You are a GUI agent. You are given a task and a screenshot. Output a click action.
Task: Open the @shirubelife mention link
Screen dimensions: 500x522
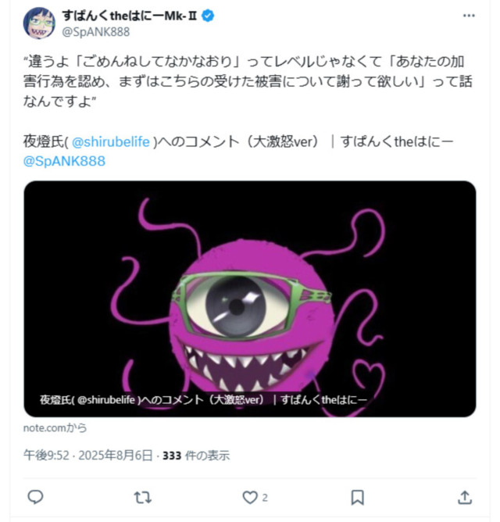click(110, 141)
